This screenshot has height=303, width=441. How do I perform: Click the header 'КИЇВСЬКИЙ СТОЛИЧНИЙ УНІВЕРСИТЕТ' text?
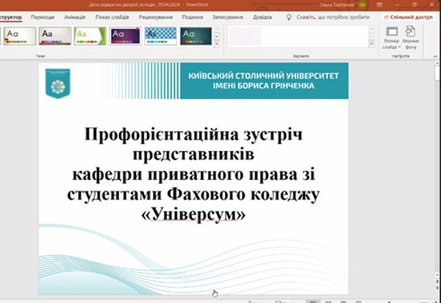point(264,76)
